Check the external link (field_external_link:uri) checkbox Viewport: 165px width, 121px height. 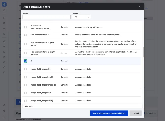coord(25,27)
